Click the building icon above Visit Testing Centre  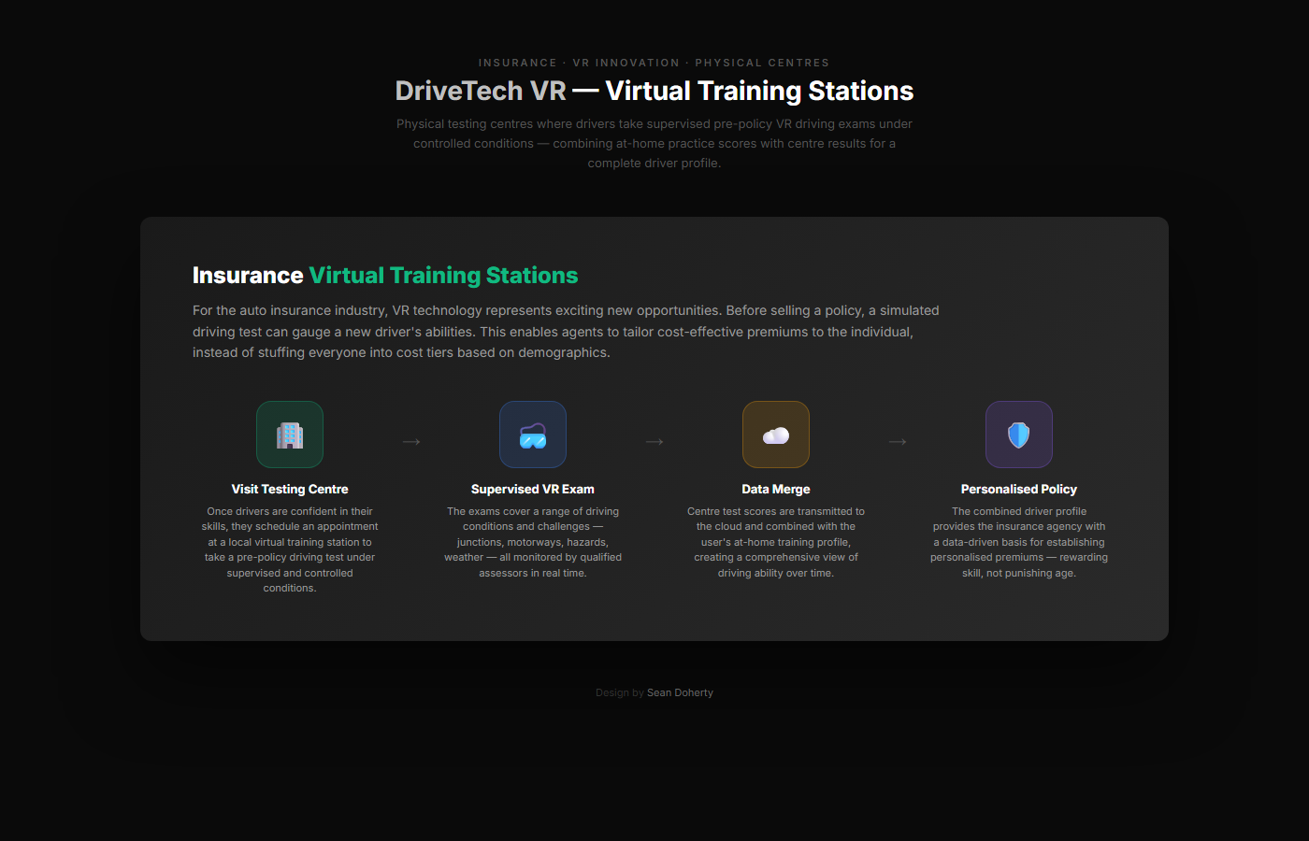pos(290,435)
